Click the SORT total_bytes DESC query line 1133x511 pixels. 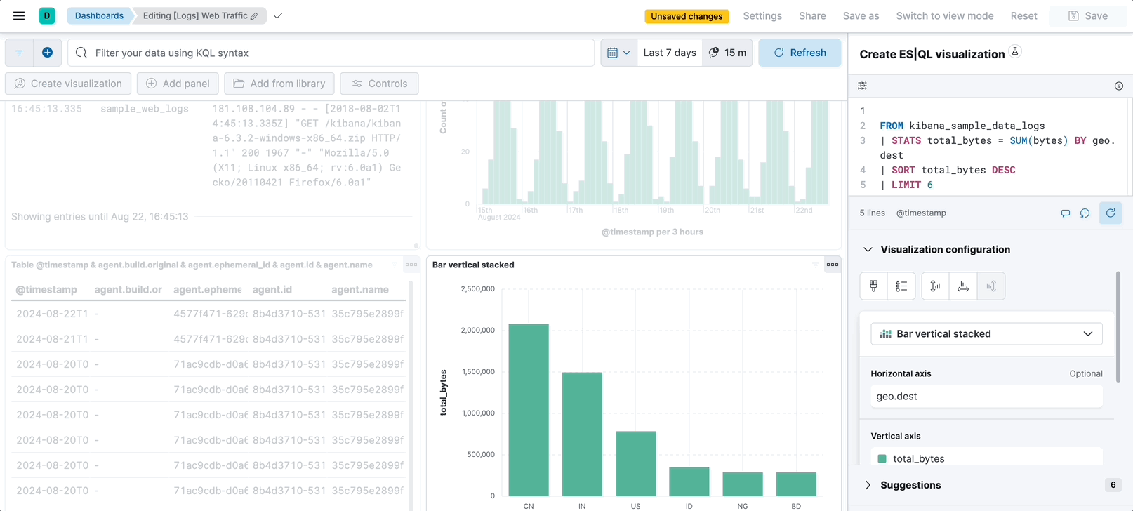click(948, 170)
